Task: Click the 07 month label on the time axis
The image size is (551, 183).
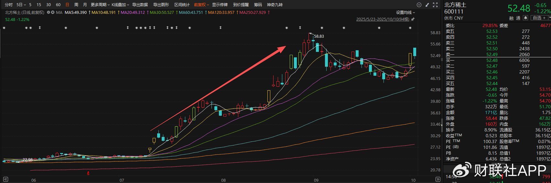Action: (x=122, y=180)
